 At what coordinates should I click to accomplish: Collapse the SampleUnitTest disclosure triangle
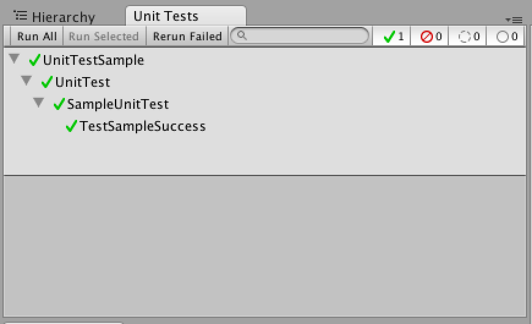pos(39,103)
